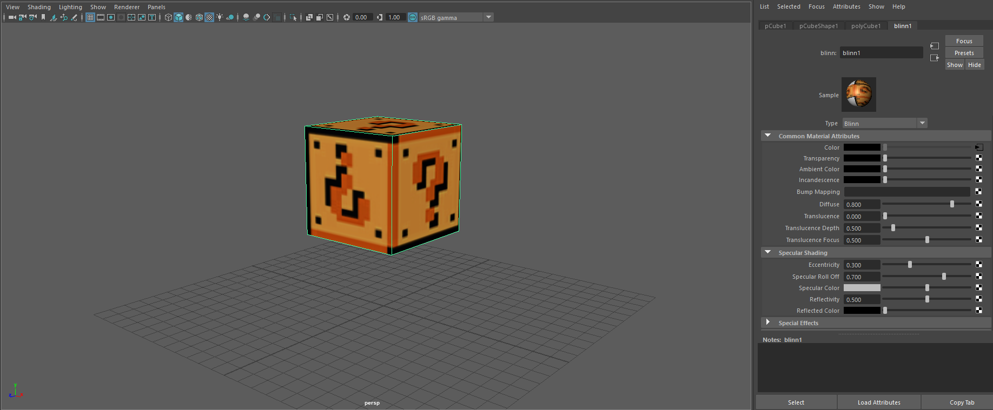Screen dimensions: 993x410
Task: Open the sRGB gamma view transform dropdown
Action: pyautogui.click(x=488, y=17)
